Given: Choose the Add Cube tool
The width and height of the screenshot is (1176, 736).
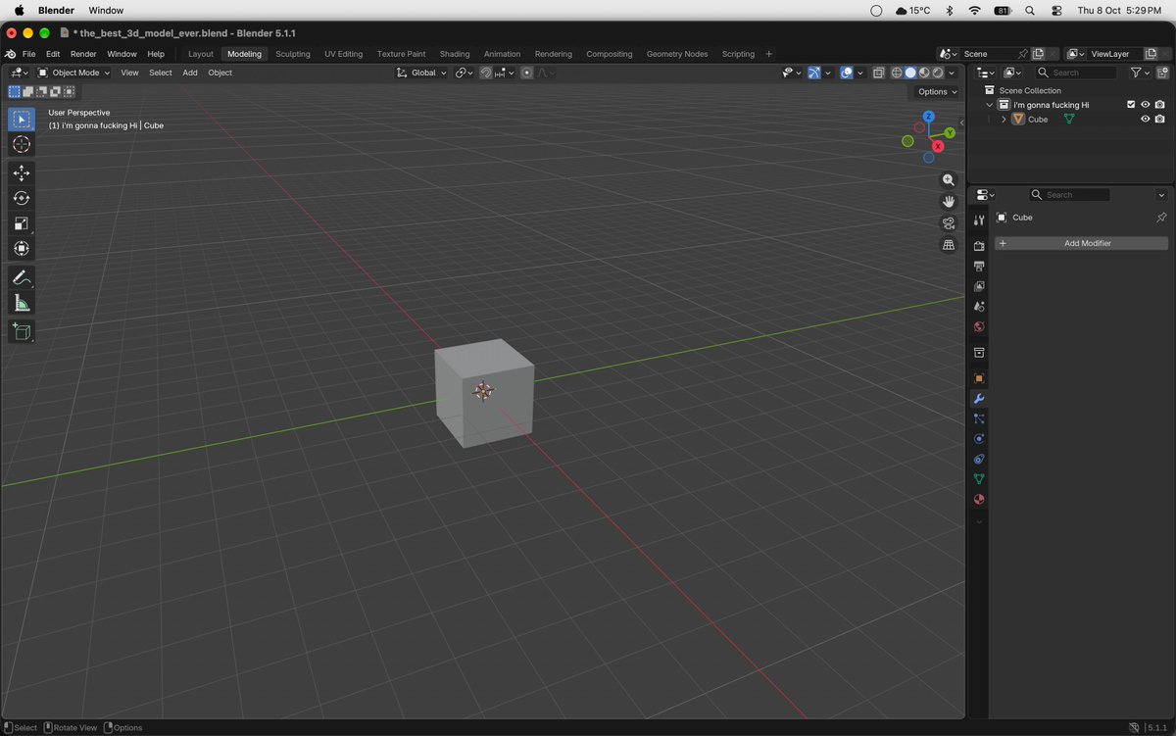Looking at the screenshot, I should pyautogui.click(x=22, y=332).
